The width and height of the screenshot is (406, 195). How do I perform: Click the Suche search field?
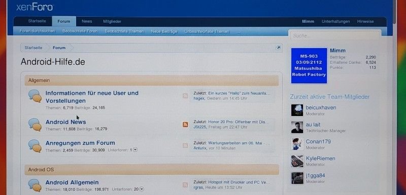tap(334, 36)
